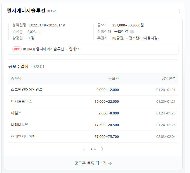
Task: Select the second pagination dot
Action: pyautogui.click(x=95, y=149)
